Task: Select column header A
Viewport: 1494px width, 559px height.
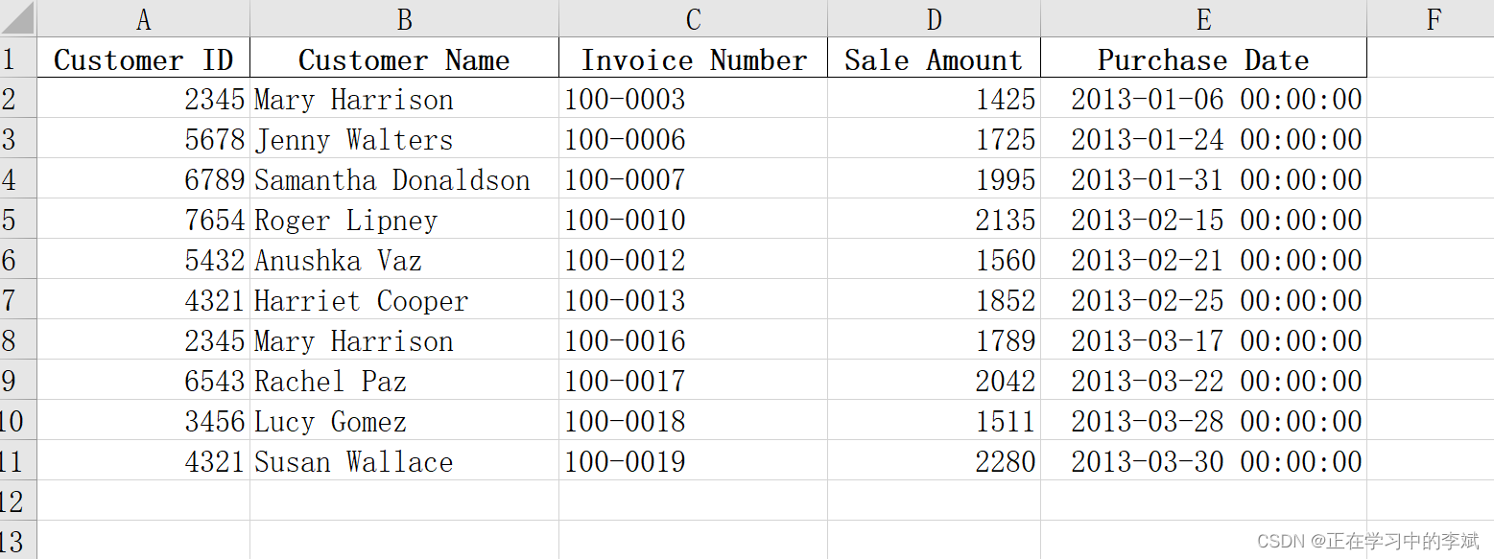Action: 143,18
